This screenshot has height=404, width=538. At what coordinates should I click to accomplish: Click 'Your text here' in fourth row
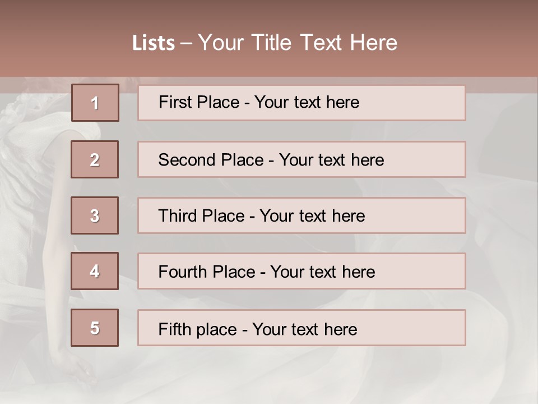point(322,272)
